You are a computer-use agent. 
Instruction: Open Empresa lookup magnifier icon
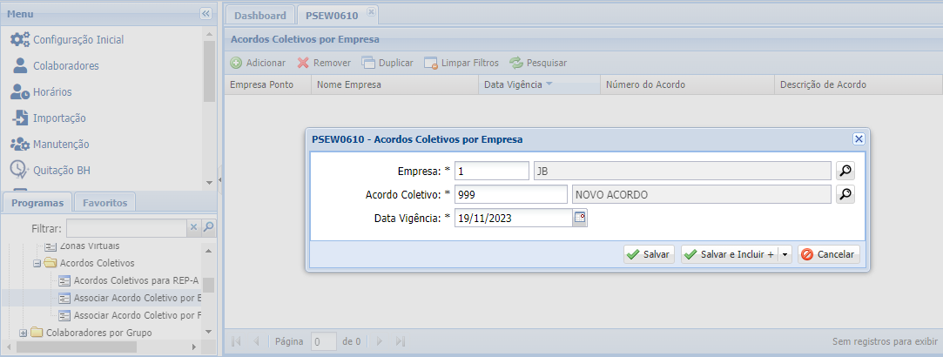[845, 171]
